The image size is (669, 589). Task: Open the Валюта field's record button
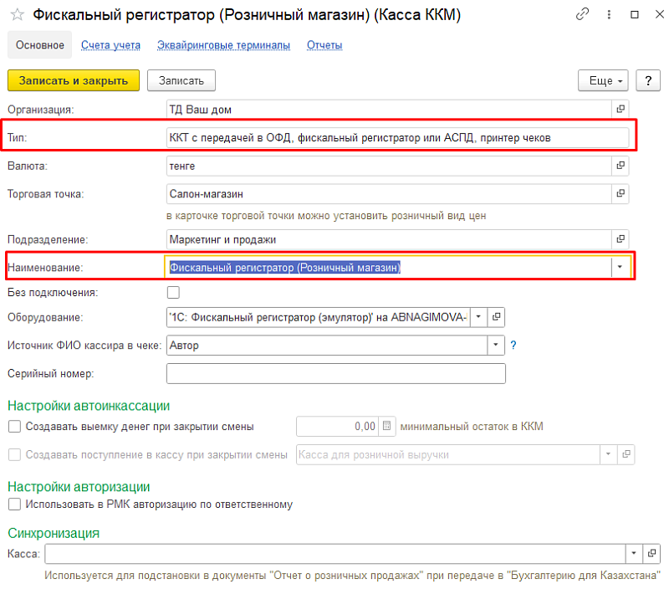[x=620, y=166]
